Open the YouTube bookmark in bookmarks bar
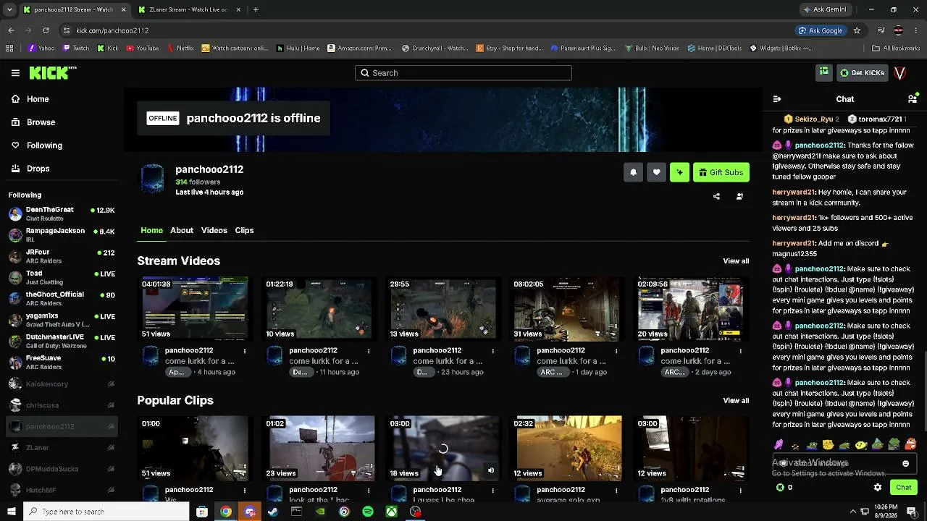 [143, 48]
